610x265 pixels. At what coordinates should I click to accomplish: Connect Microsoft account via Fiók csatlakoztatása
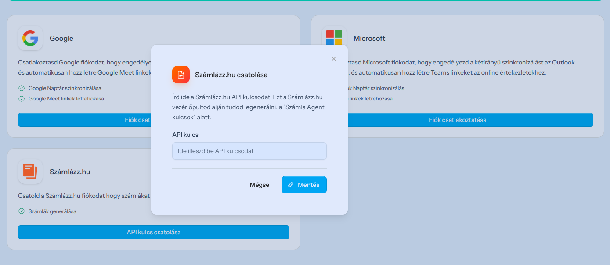(470, 120)
